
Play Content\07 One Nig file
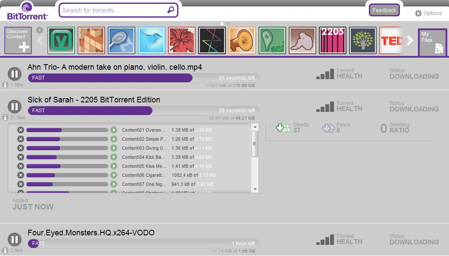[x=114, y=184]
